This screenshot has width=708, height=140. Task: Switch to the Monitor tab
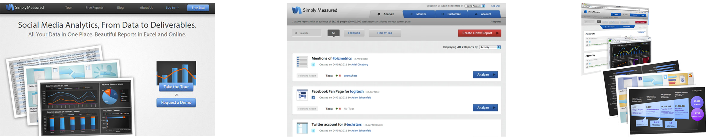click(x=419, y=14)
